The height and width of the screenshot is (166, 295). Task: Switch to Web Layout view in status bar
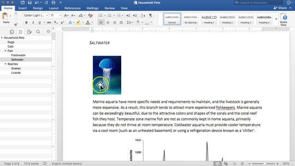(226, 164)
